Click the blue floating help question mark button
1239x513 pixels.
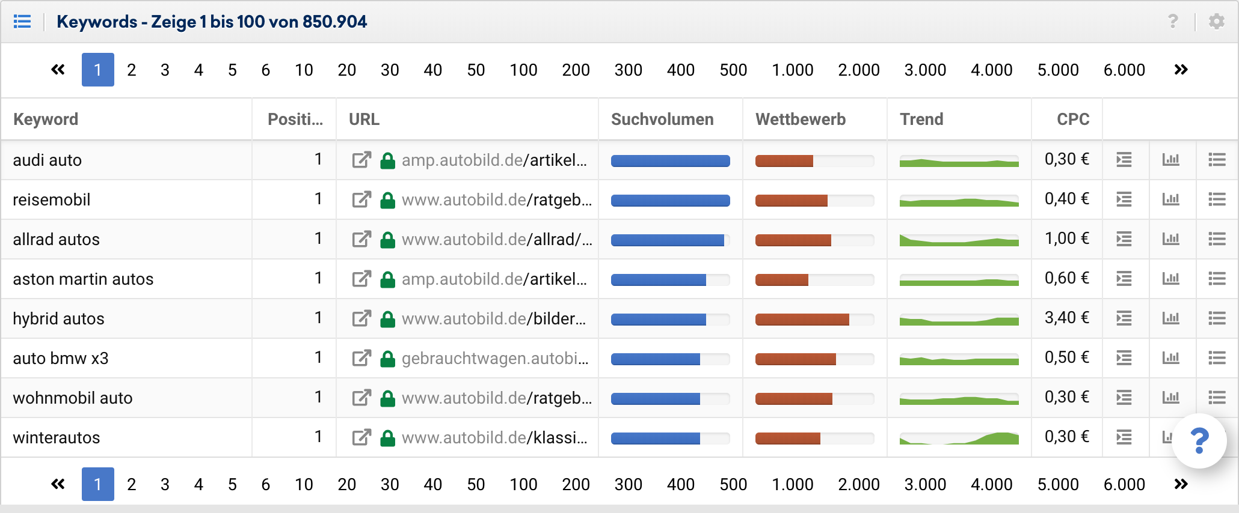point(1199,440)
